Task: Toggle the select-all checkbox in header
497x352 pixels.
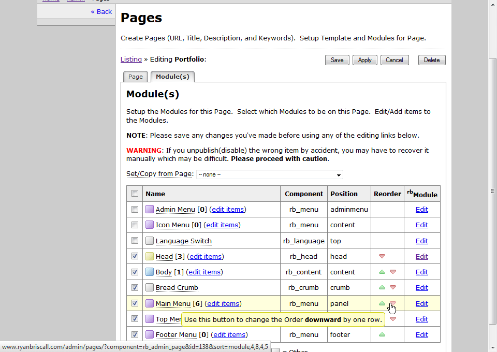Action: [x=135, y=194]
